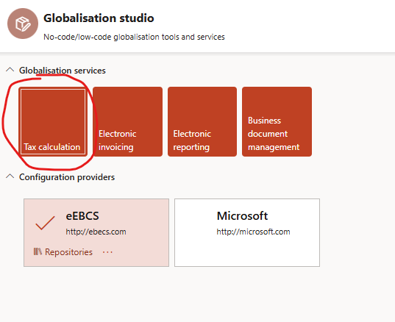The image size is (395, 322).
Task: Select the eEBCS provider card
Action: [x=96, y=232]
